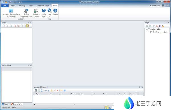Select the Bookmarks bottom tab
Viewport: 171px width, 110px height.
click(17, 104)
